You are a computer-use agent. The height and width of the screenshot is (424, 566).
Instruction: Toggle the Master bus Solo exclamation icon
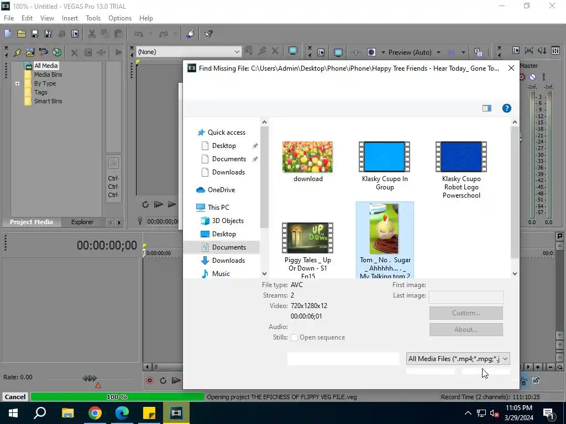click(544, 77)
